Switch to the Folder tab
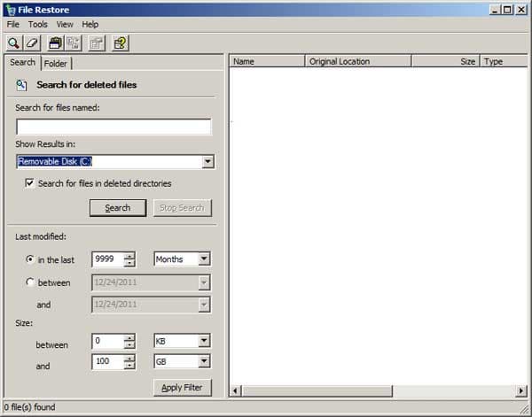The width and height of the screenshot is (532, 417). (x=56, y=64)
